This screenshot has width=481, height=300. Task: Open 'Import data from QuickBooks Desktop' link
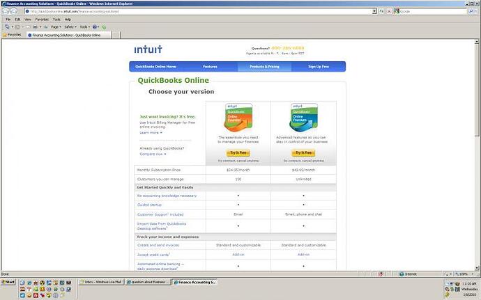(x=162, y=226)
